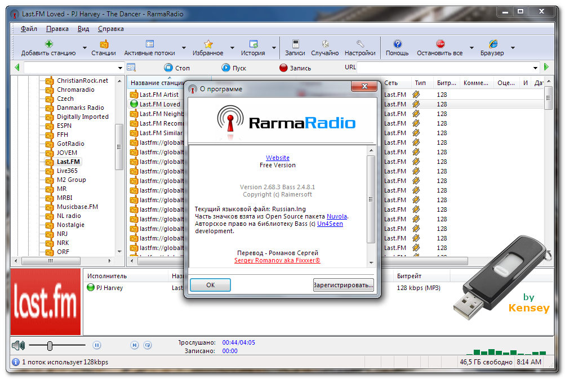The image size is (565, 379).
Task: Open Settings (Настройки) wrench icon
Action: pos(360,44)
